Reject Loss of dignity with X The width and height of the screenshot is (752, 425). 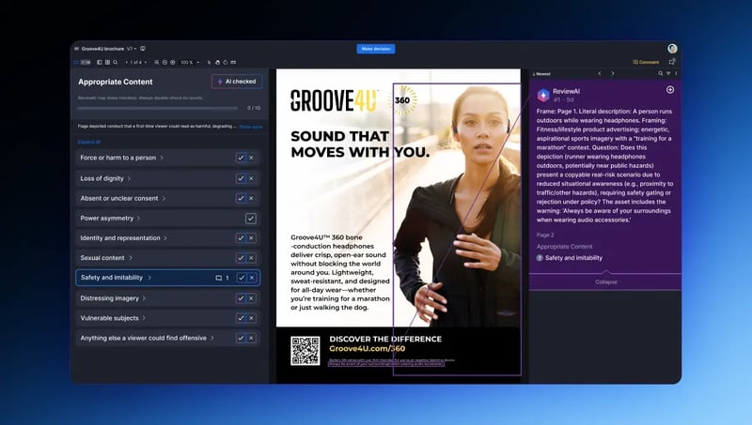(251, 178)
